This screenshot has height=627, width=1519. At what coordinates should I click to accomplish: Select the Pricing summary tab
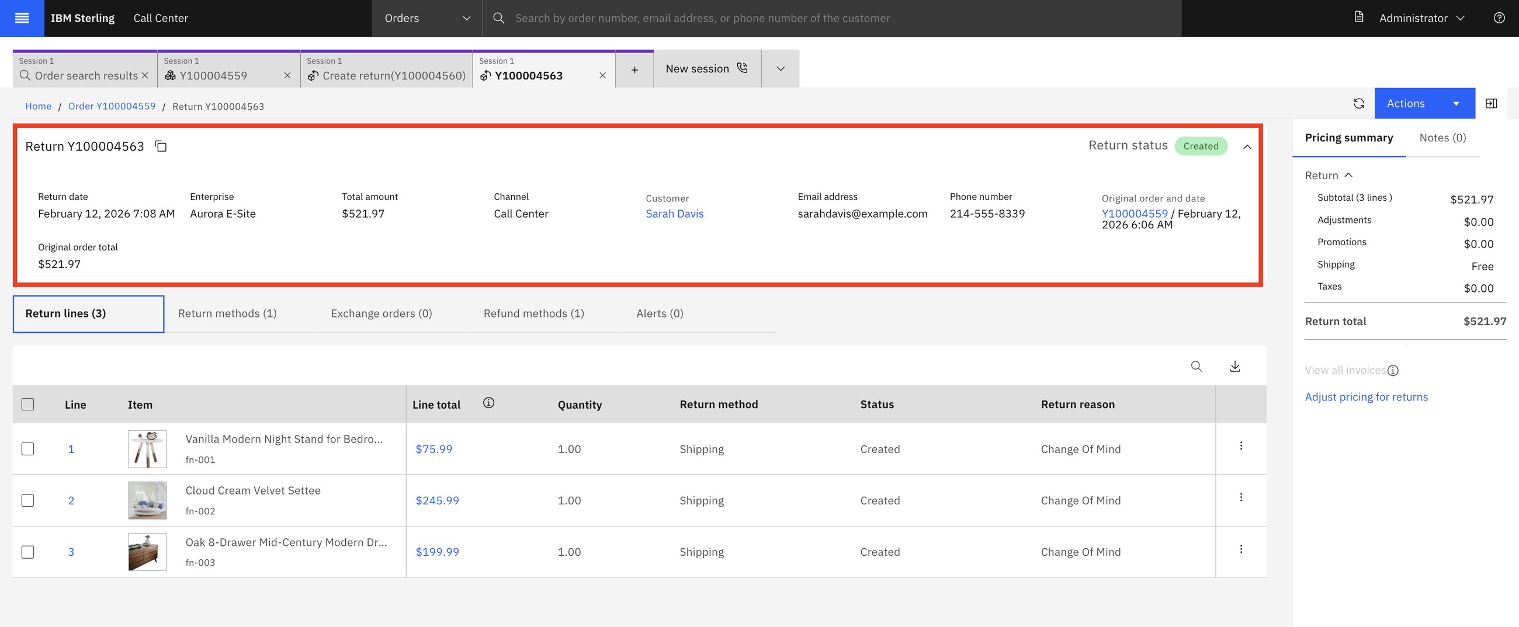1348,138
